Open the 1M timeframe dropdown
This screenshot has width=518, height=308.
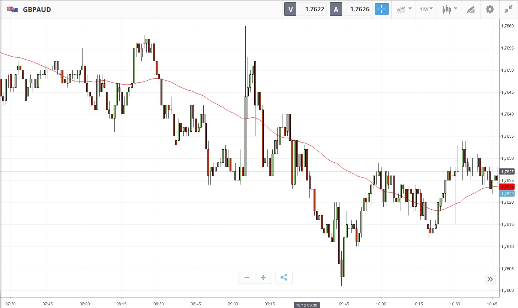tap(426, 9)
